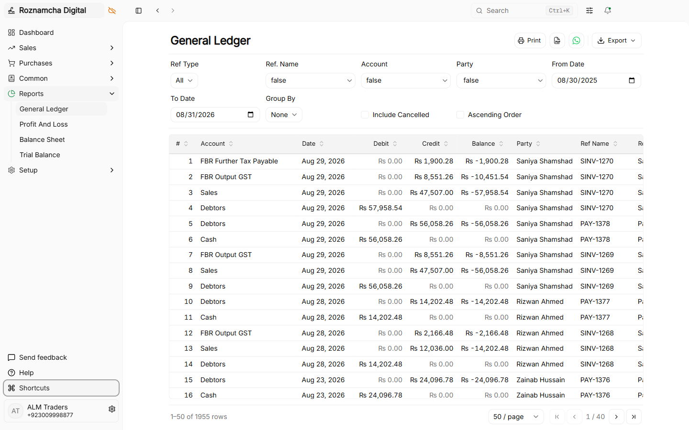Screen dimensions: 689x430
Task: Open the Trial Balance report
Action: pyautogui.click(x=40, y=155)
